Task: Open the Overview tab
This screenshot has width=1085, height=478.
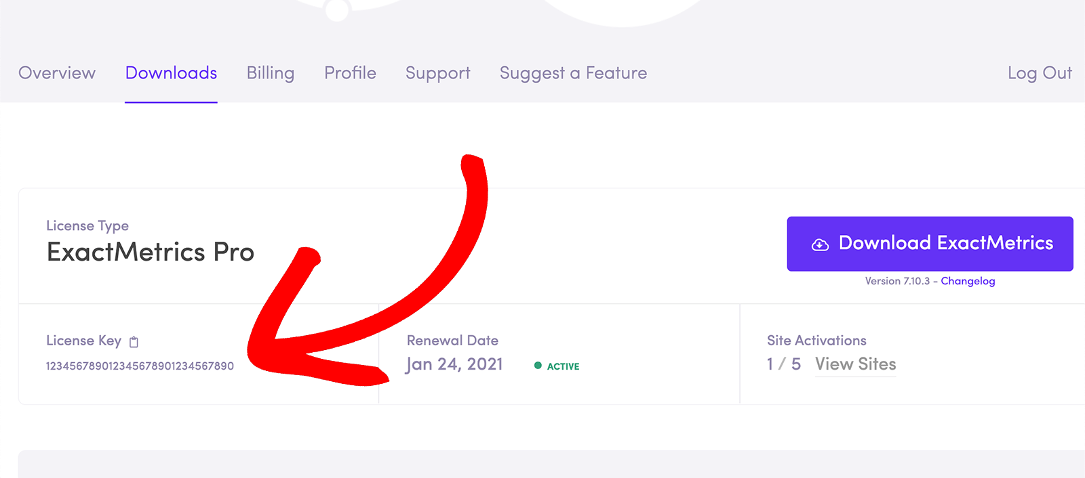Action: coord(57,73)
